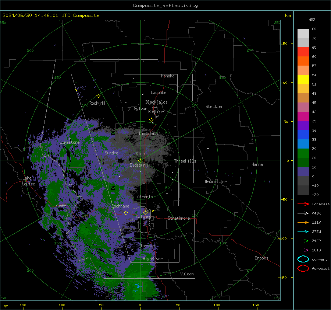Click the Brooks label
331x310 pixels.
(261, 258)
